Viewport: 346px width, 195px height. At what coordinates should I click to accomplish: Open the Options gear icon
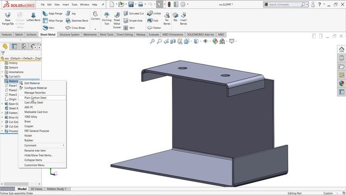click(x=183, y=4)
